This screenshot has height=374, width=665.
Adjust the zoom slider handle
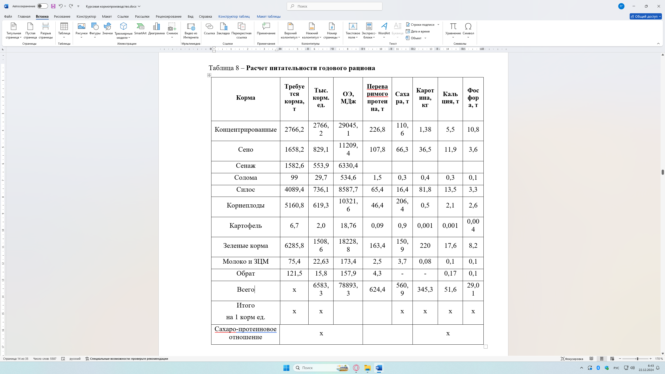click(x=637, y=359)
